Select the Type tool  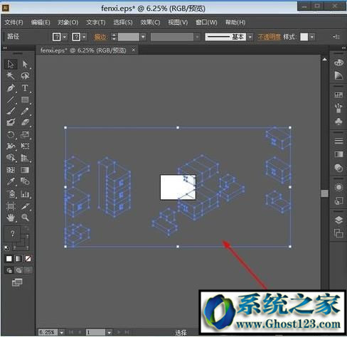point(25,88)
